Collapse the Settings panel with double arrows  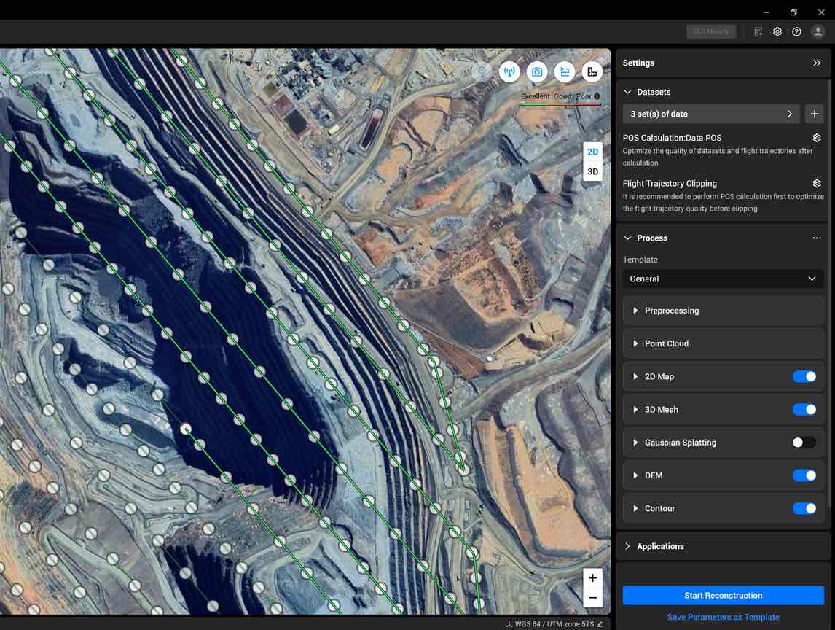pyautogui.click(x=817, y=63)
